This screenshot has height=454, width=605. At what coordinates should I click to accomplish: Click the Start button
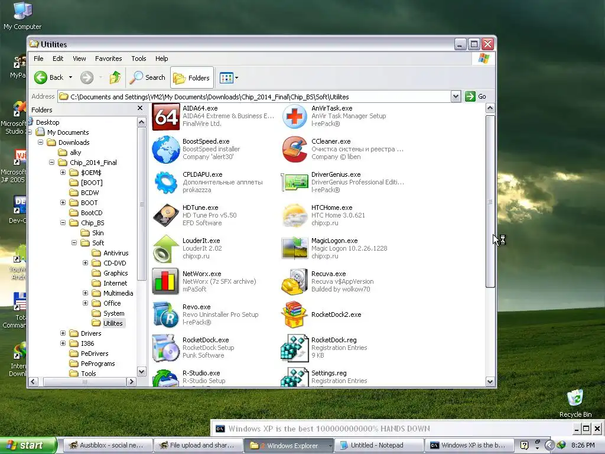click(28, 446)
